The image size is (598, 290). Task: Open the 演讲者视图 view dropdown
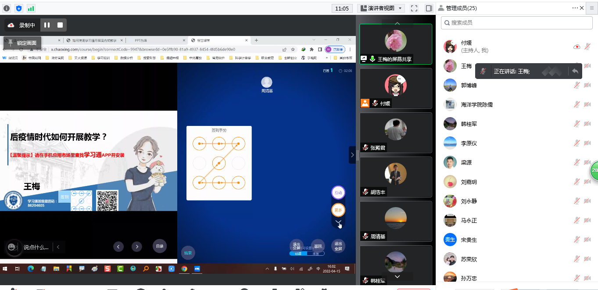click(x=381, y=8)
